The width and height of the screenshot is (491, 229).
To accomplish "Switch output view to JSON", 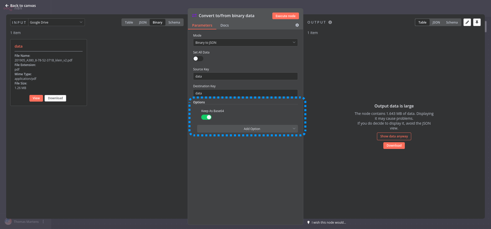I will (436, 22).
